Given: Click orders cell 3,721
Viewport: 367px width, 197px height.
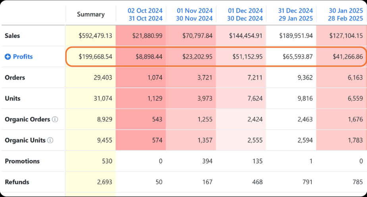Looking at the screenshot, I should (205, 77).
